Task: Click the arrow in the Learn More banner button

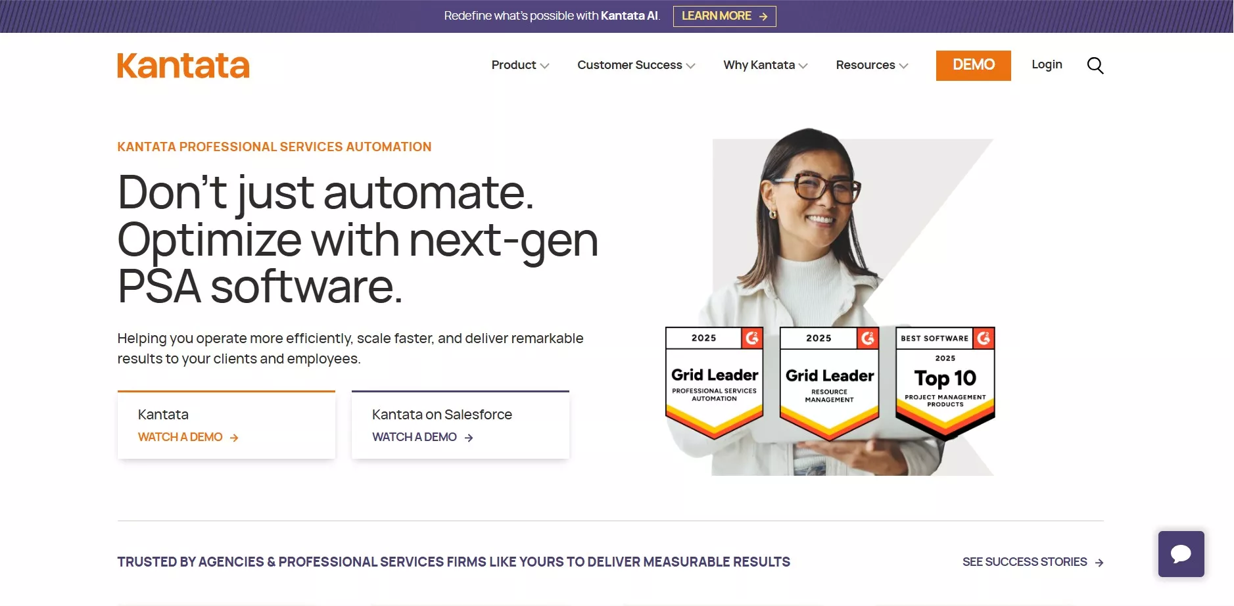Action: [763, 16]
